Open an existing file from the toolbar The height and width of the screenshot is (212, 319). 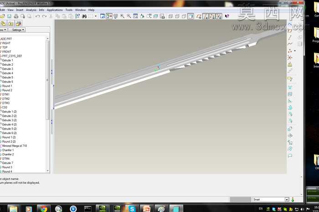[2, 16]
